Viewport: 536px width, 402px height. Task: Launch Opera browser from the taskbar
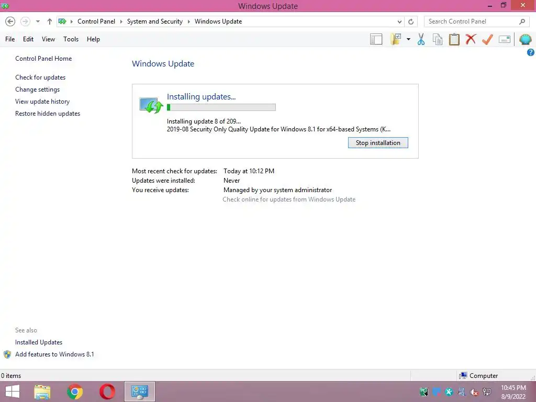tap(107, 392)
